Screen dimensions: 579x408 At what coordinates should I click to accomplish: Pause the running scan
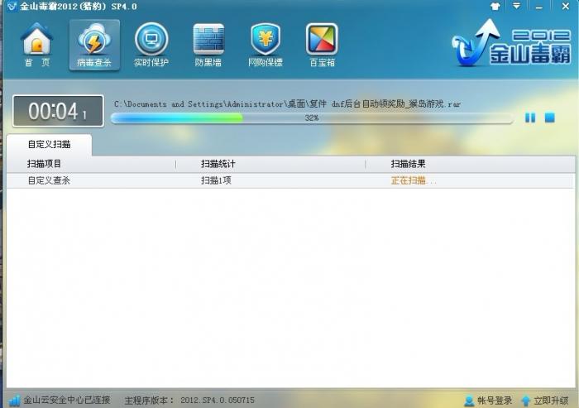tap(530, 118)
